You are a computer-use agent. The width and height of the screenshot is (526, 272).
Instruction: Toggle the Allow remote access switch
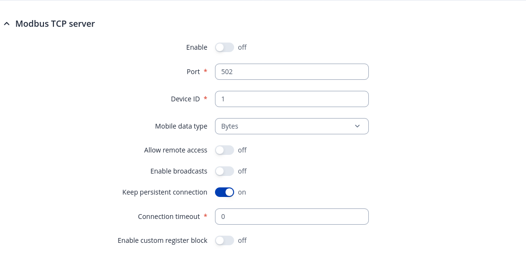click(x=224, y=150)
